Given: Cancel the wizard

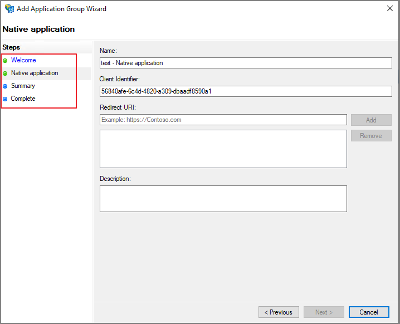Looking at the screenshot, I should (x=369, y=312).
